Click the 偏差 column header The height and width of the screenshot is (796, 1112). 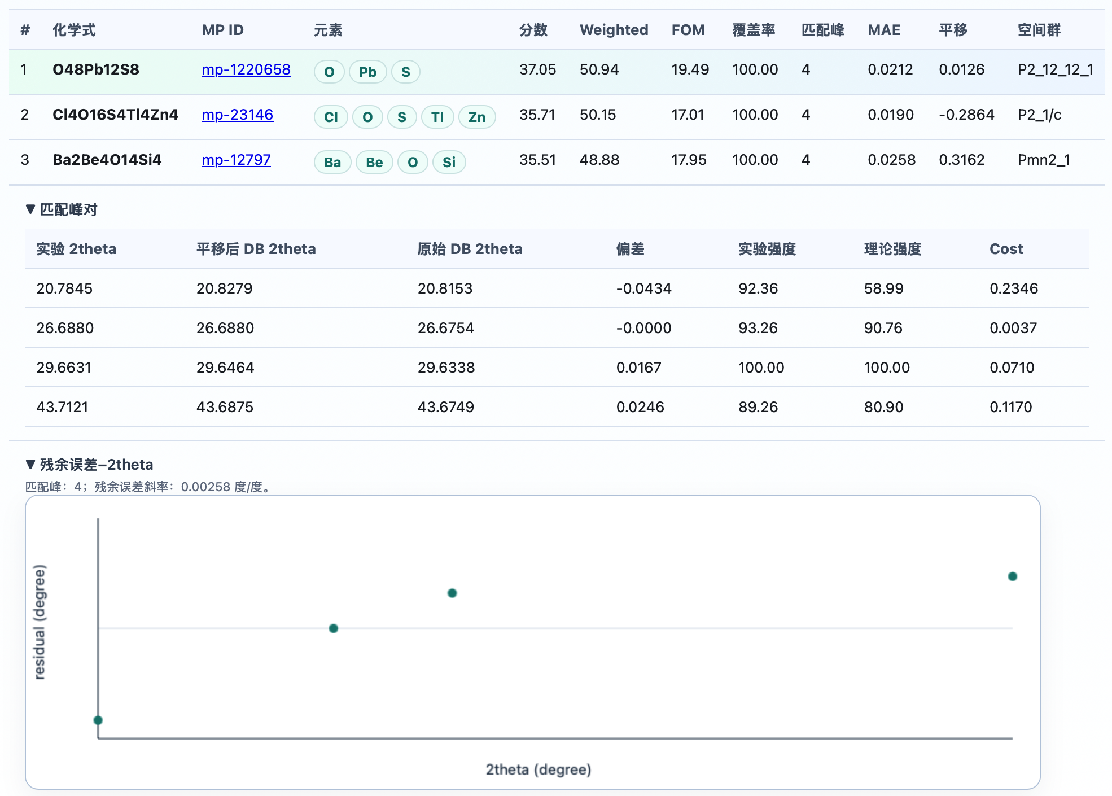click(x=631, y=249)
